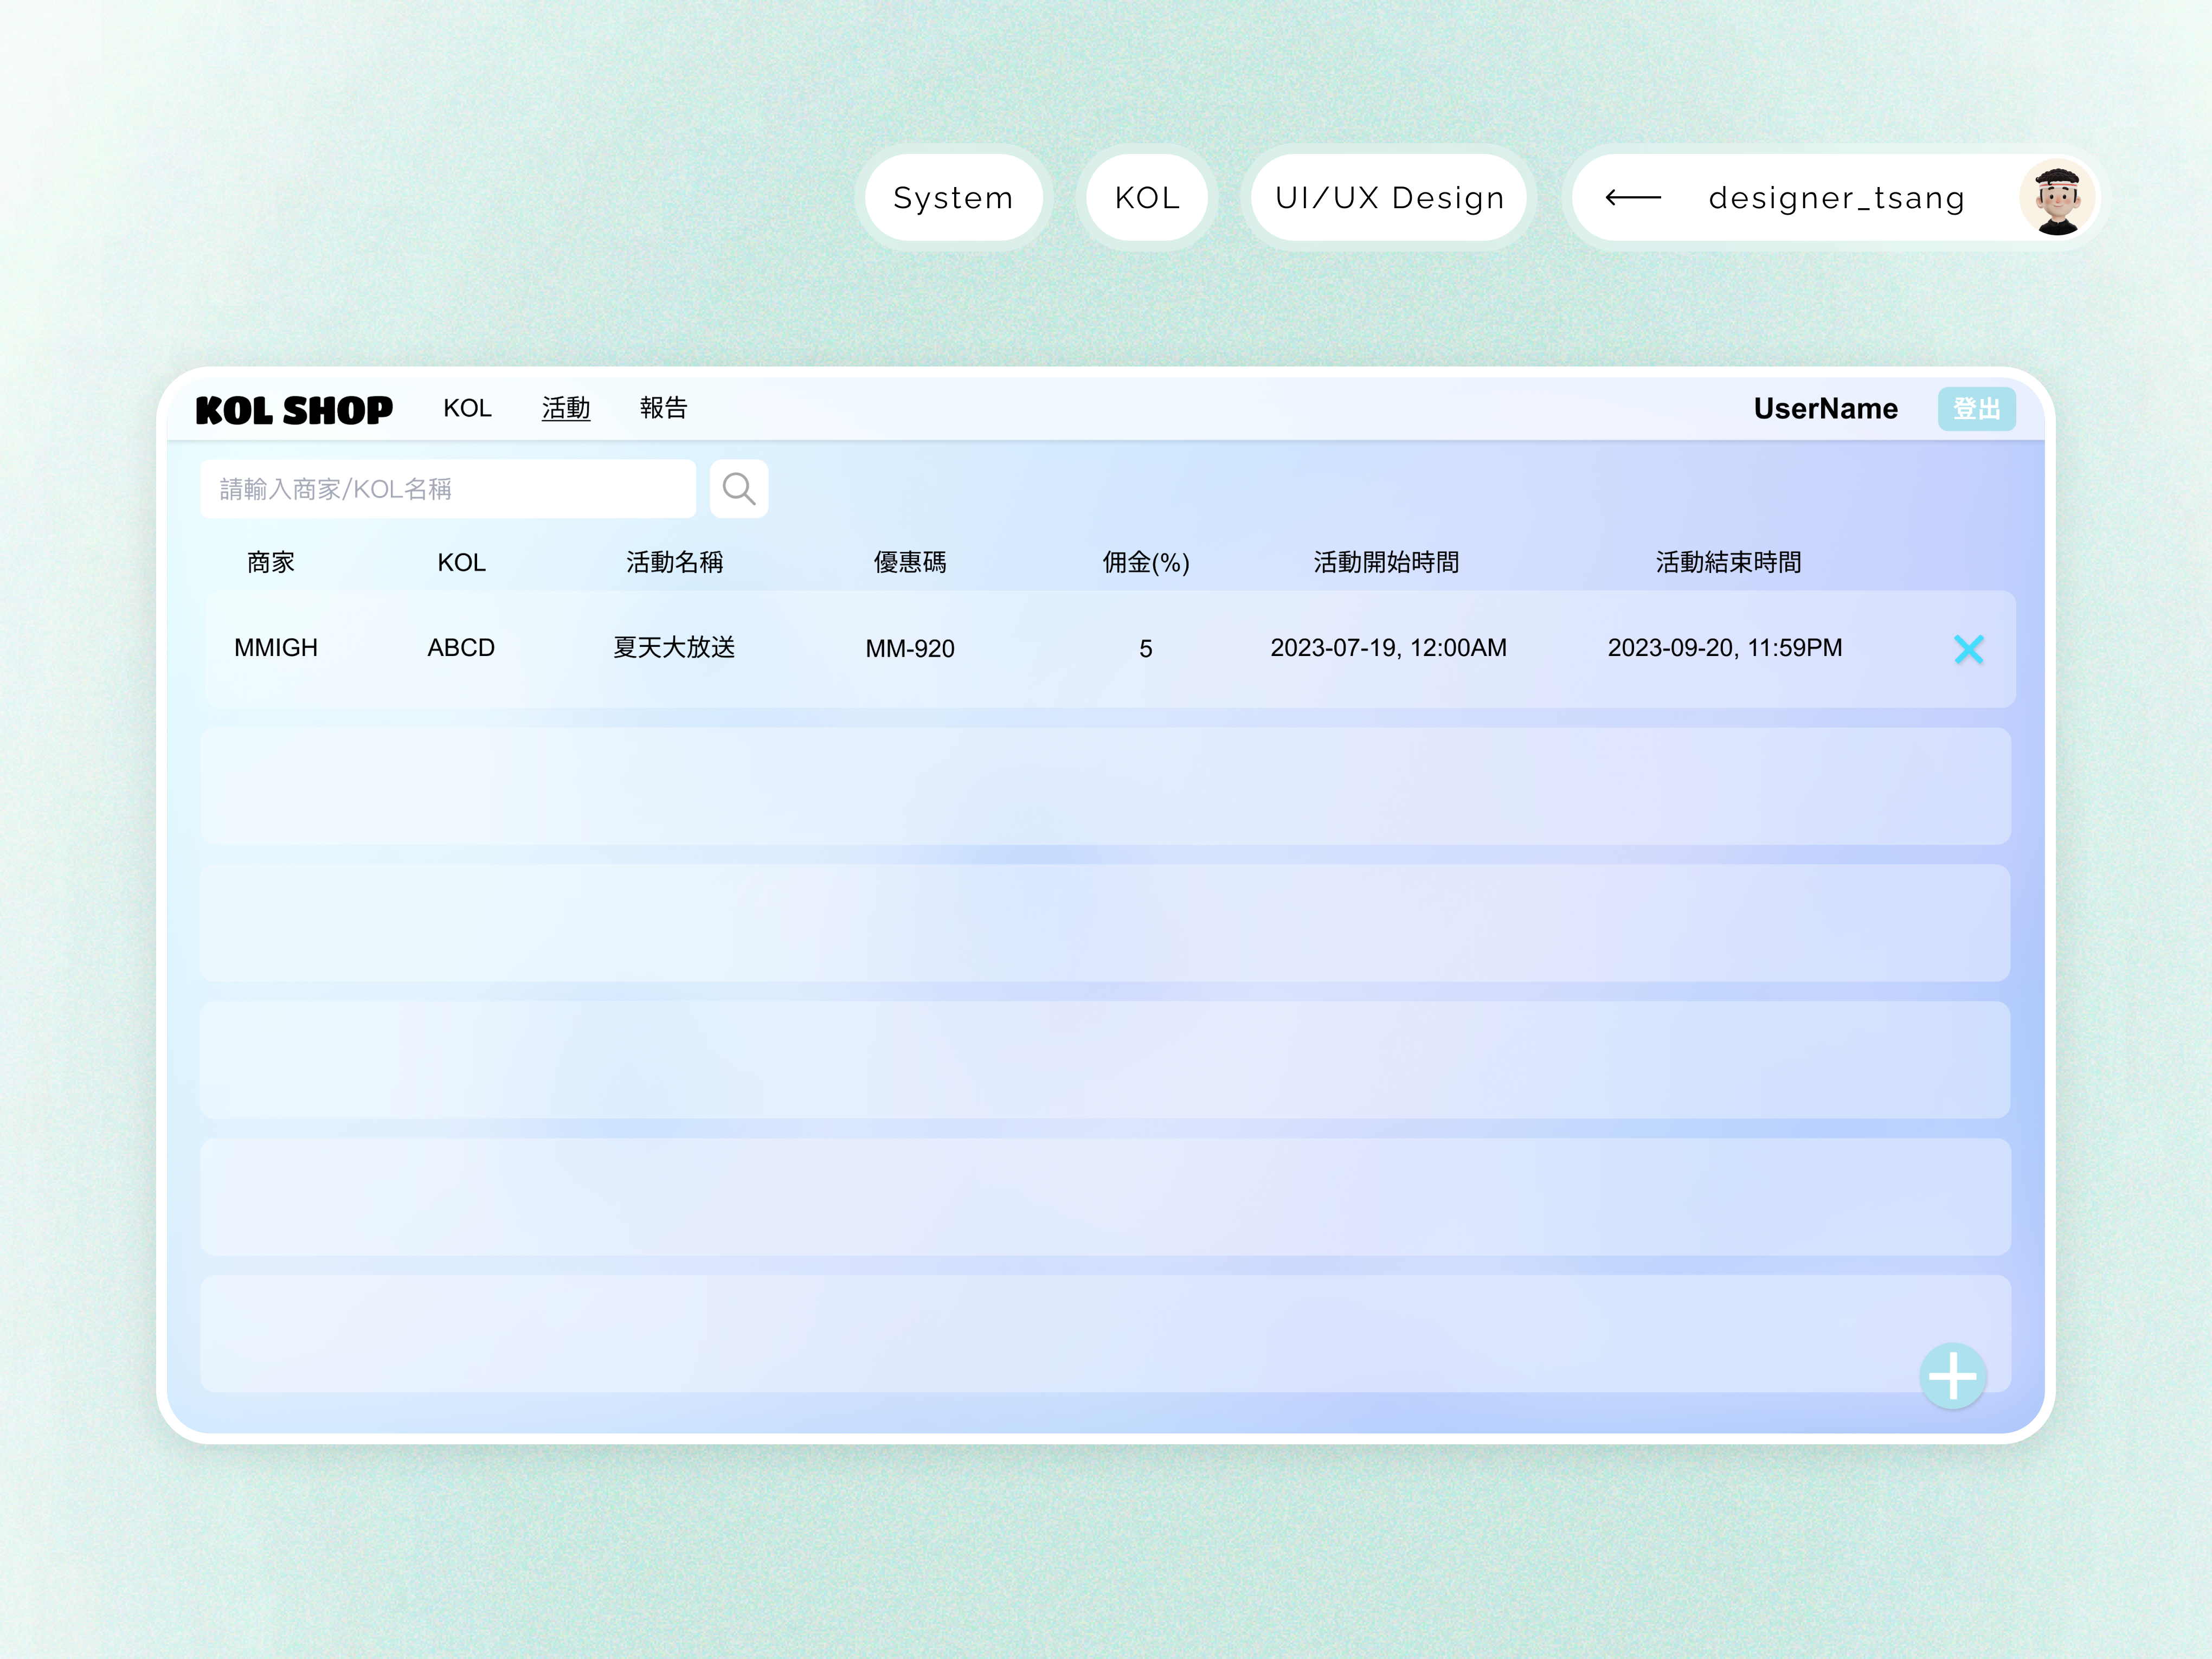This screenshot has width=2212, height=1659.
Task: Click the 夏天大放送 campaign name
Action: [674, 648]
